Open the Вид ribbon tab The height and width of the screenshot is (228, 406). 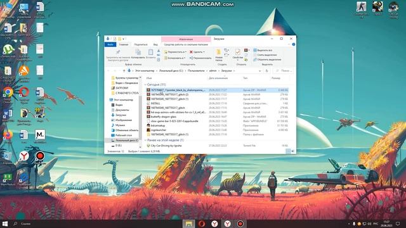tap(155, 44)
